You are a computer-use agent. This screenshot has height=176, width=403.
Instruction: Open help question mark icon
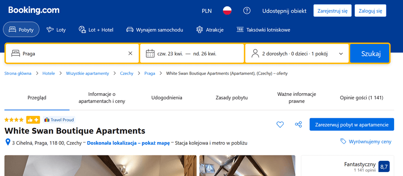[247, 11]
